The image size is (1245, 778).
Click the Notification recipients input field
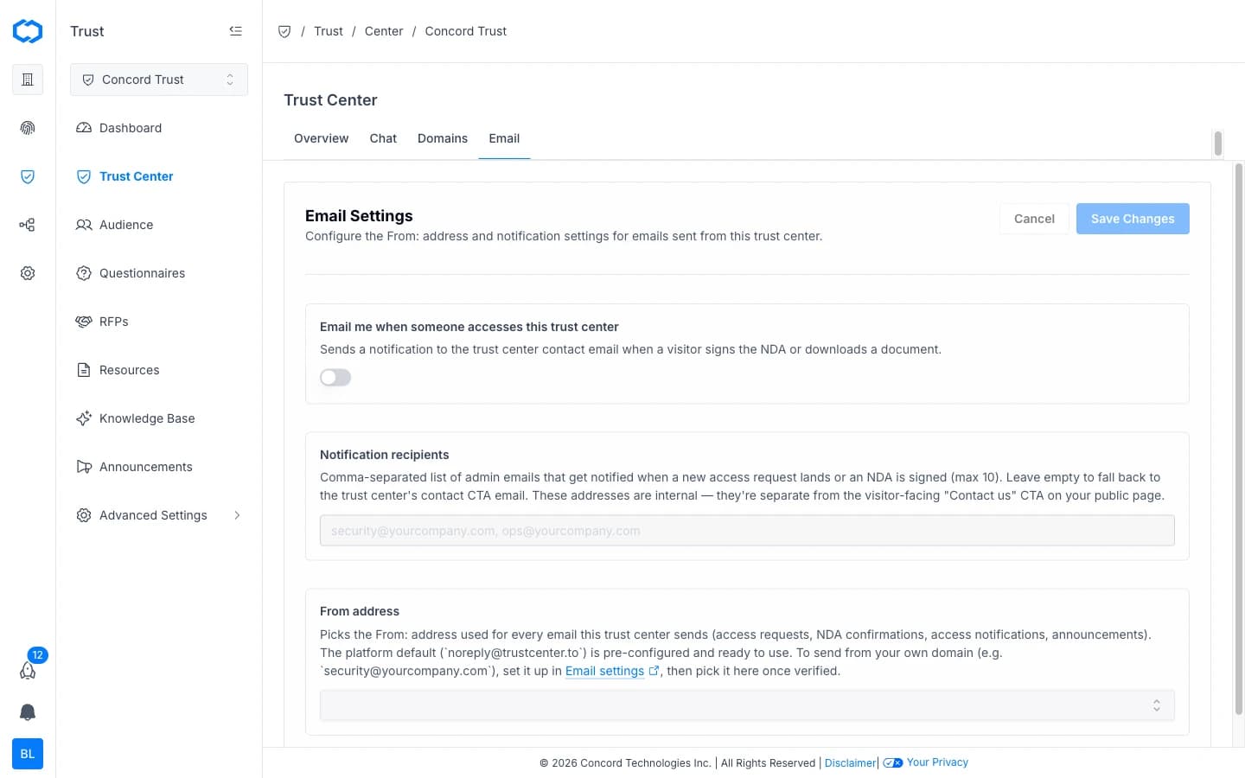(747, 531)
